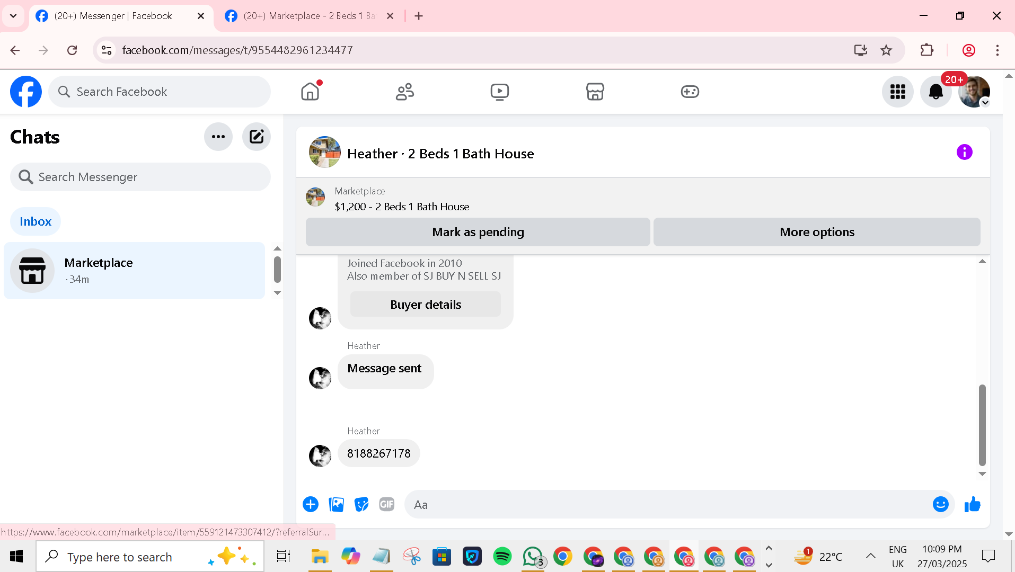
Task: Open a new browser tab
Action: point(419,16)
